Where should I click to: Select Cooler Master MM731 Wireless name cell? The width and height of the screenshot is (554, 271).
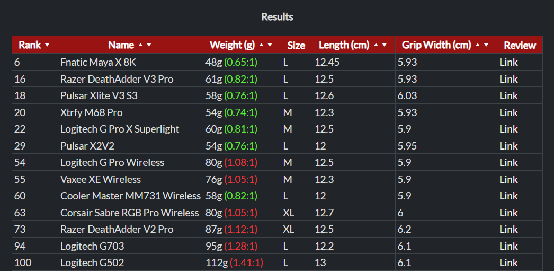[130, 196]
